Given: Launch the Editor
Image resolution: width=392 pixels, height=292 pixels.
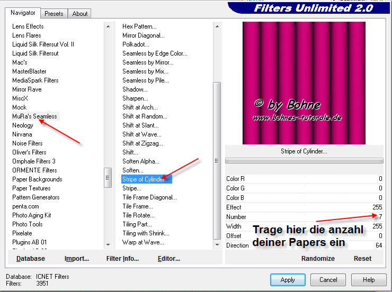Looking at the screenshot, I should click(169, 259).
